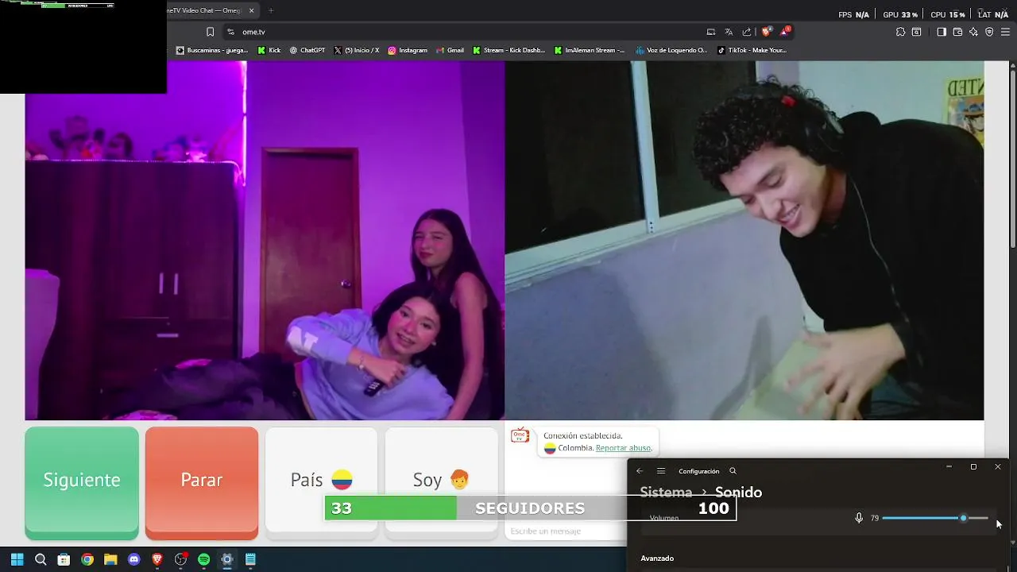Click the Windows Start button
Viewport: 1017px width, 572px height.
(17, 559)
